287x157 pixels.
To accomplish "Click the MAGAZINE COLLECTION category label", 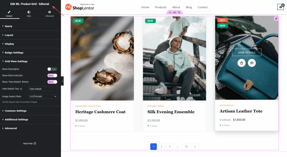I will 88,106.
